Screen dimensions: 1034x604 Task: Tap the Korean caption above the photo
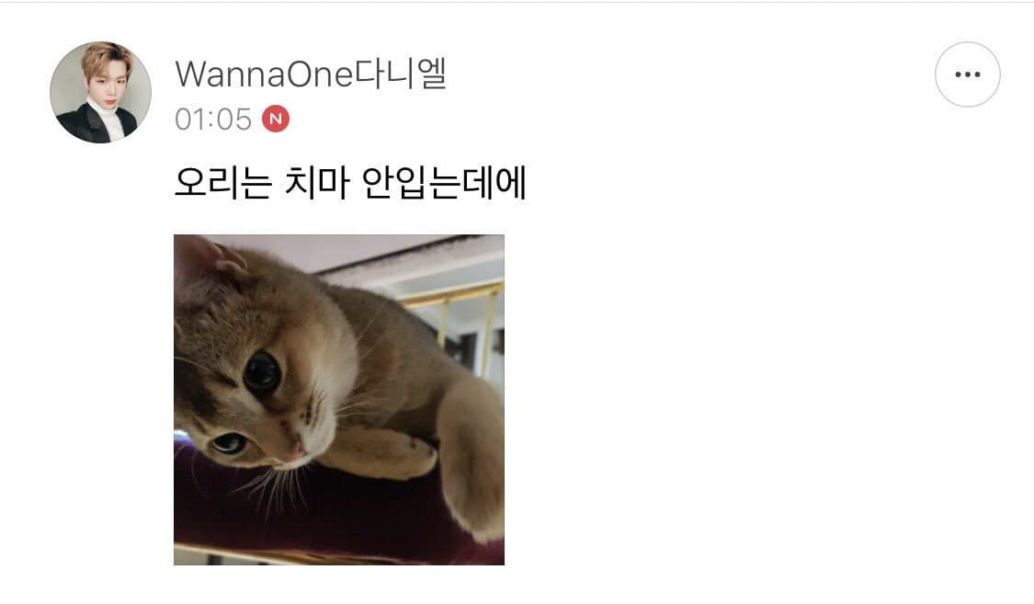[350, 183]
